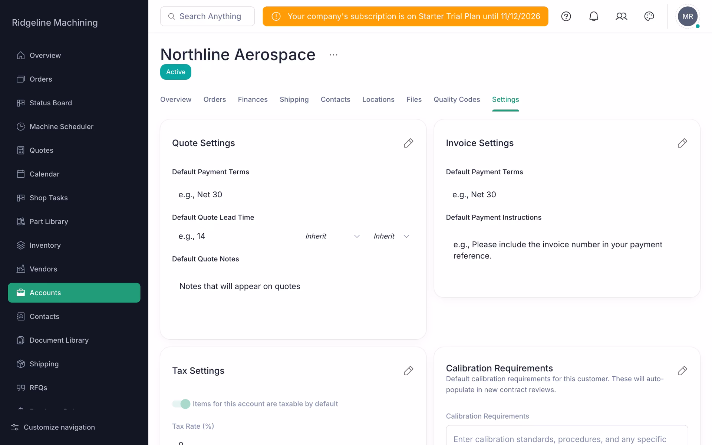Toggle items taxable by default switch
This screenshot has height=445, width=712.
coord(181,404)
